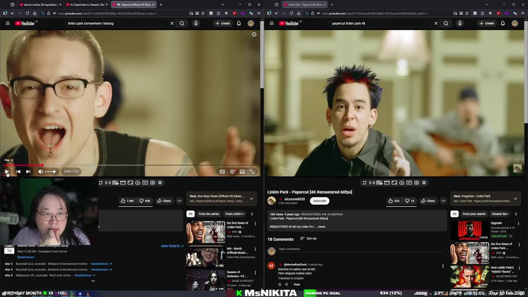This screenshot has width=528, height=297.
Task: Search by voice in left YouTube window
Action: point(196,24)
